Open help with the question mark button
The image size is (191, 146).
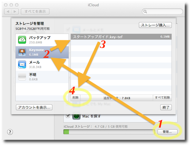[x=10, y=132]
